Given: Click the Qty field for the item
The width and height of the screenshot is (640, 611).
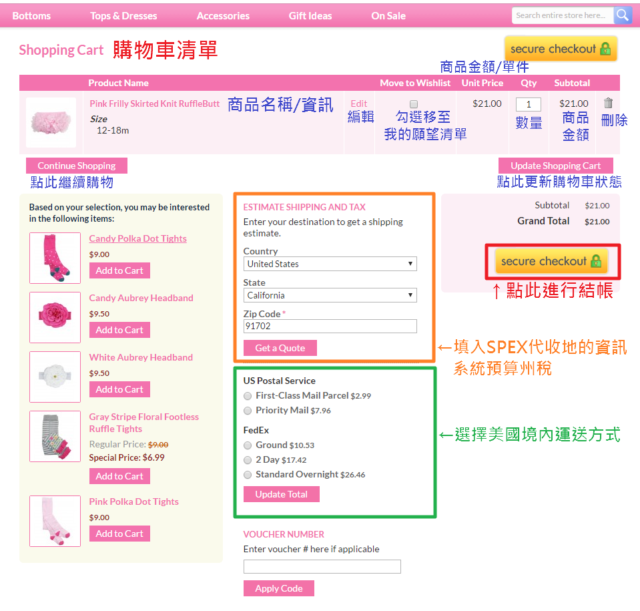Looking at the screenshot, I should pos(528,105).
